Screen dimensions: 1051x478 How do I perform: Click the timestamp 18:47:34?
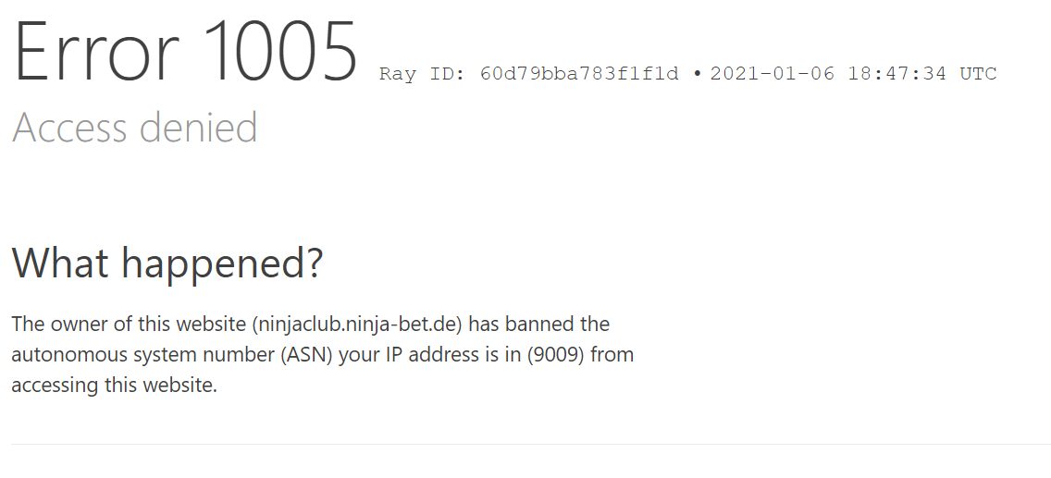click(896, 73)
